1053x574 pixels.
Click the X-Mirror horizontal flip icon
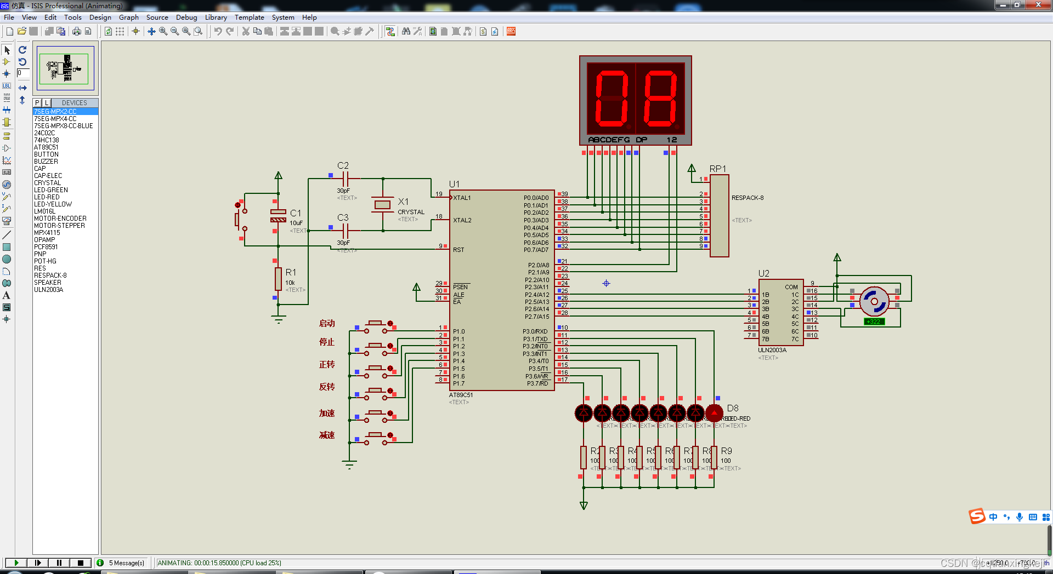click(22, 88)
